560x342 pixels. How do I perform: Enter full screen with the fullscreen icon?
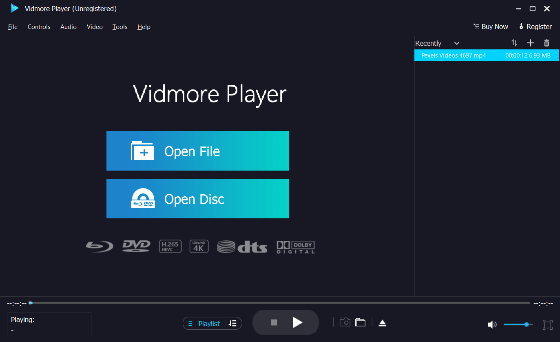point(547,325)
